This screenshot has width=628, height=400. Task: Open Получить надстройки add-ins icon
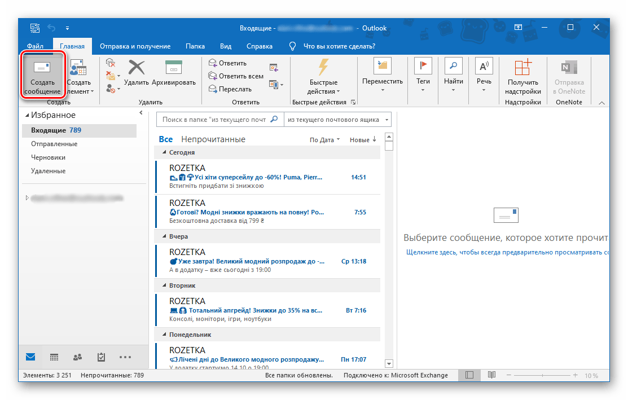tap(523, 68)
